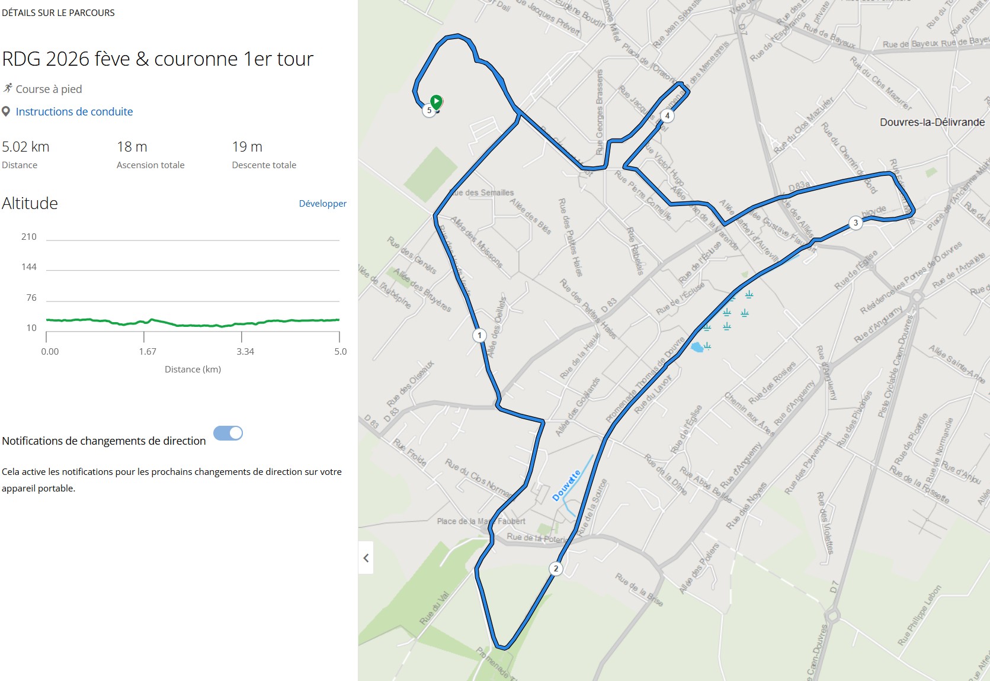
Task: Click kilometer marker 5 near start
Action: click(429, 110)
